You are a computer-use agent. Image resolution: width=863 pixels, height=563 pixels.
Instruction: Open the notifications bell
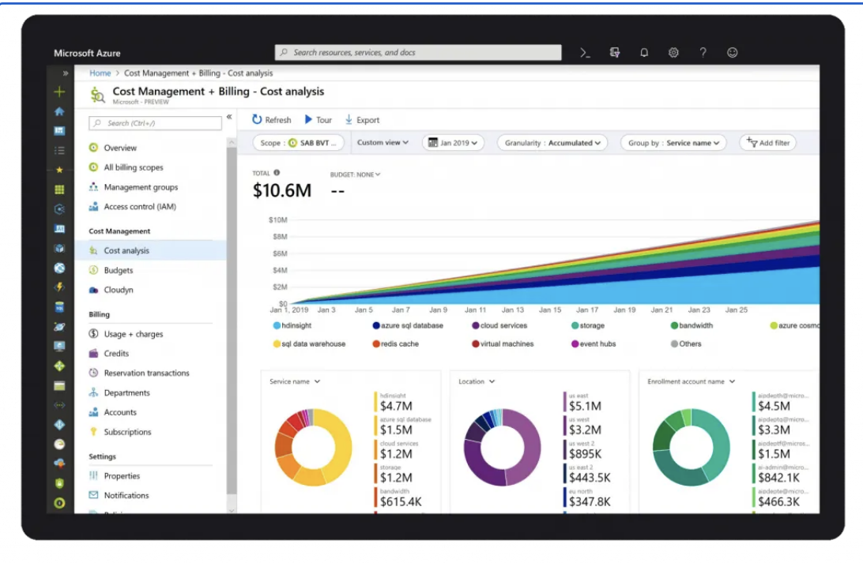644,53
